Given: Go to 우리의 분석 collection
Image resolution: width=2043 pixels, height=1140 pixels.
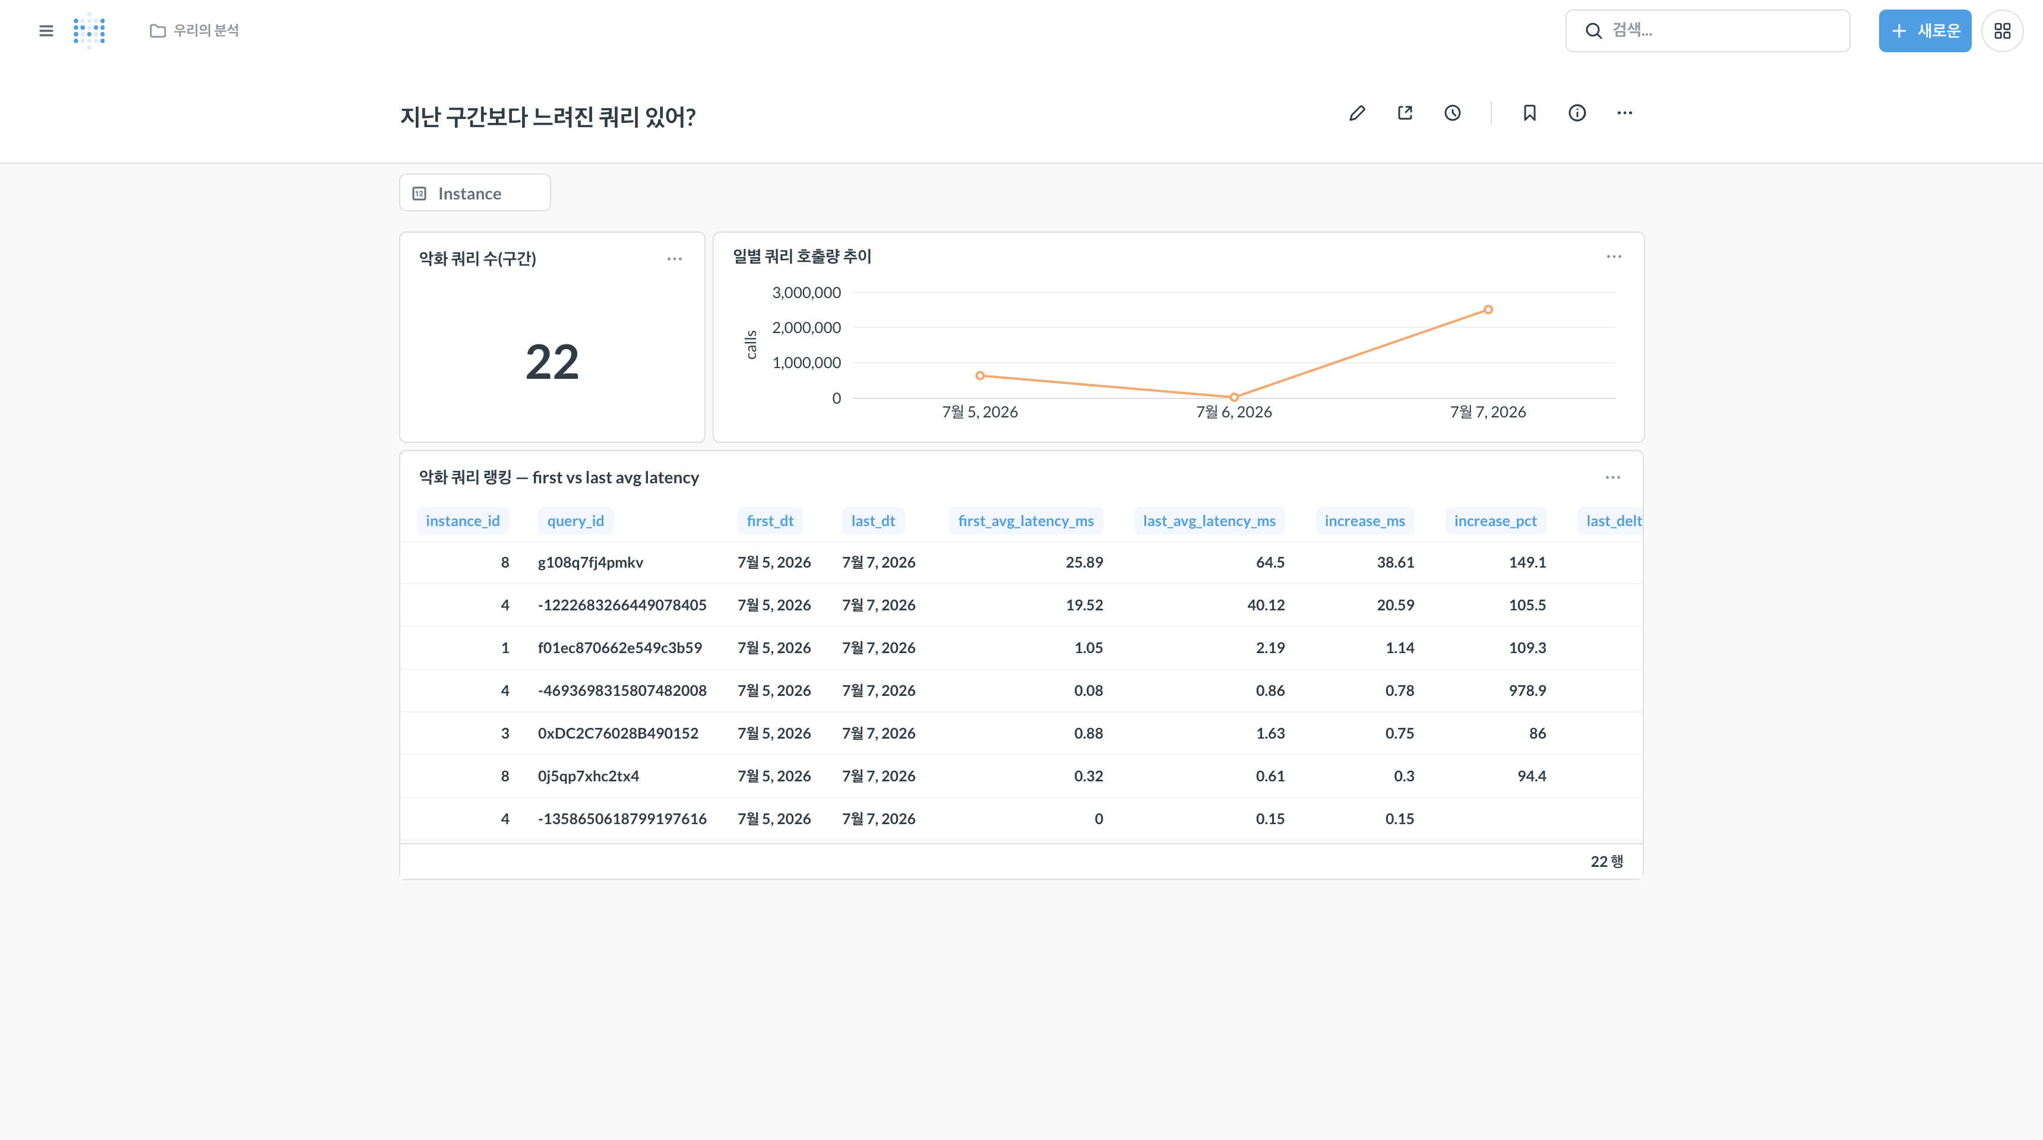Looking at the screenshot, I should (194, 30).
